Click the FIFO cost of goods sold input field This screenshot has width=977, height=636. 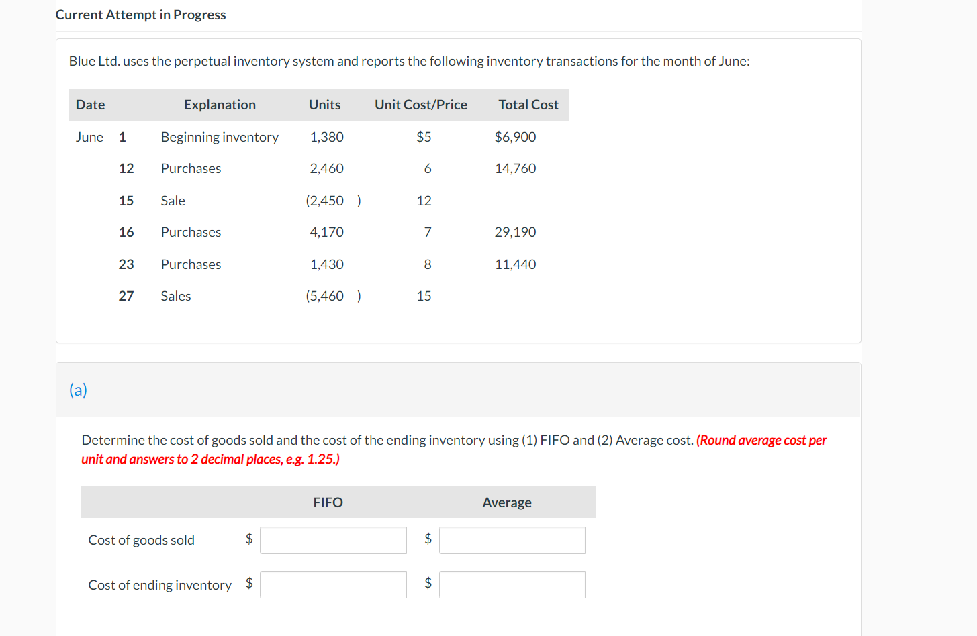(x=332, y=539)
